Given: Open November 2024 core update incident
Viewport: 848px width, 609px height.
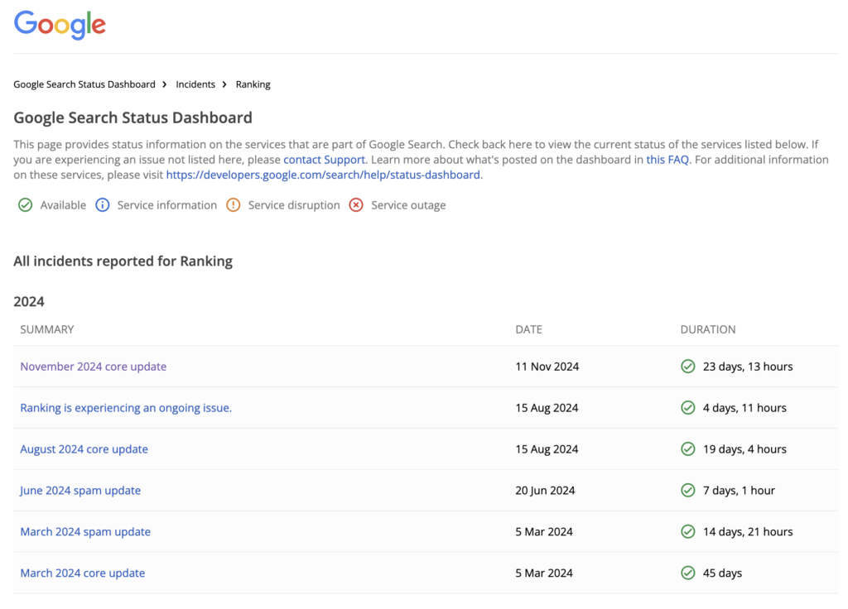Looking at the screenshot, I should click(x=93, y=367).
